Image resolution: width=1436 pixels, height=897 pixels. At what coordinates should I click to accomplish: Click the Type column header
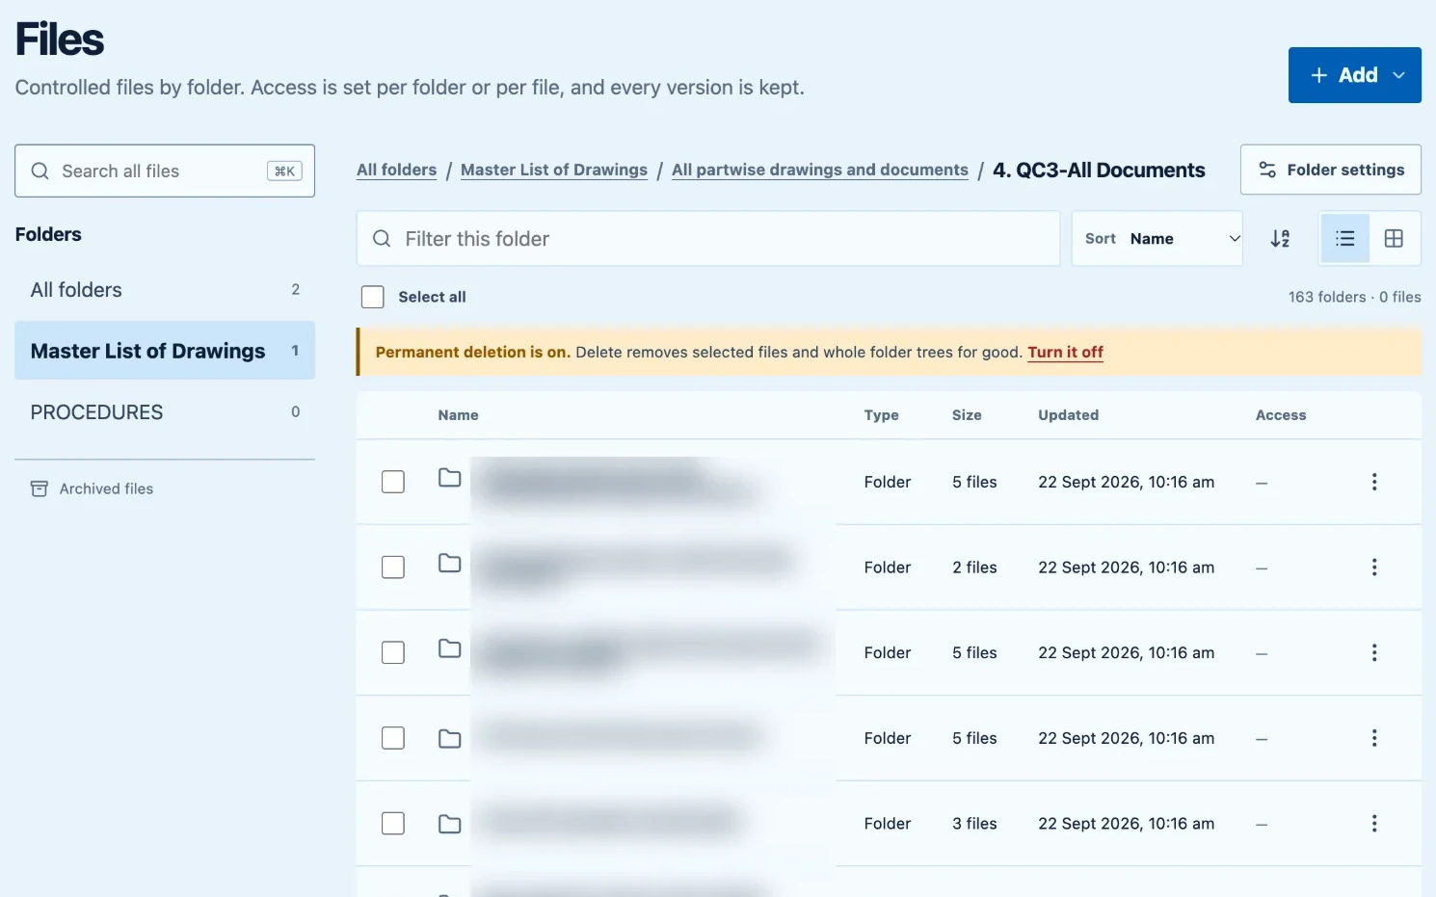coord(881,415)
